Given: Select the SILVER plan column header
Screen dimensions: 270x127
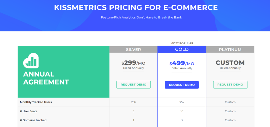Looking at the screenshot, I should point(133,49).
